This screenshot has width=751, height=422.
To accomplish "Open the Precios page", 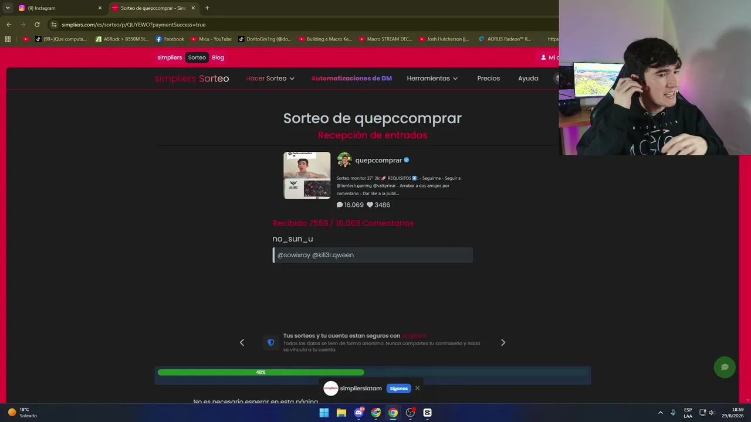I will click(489, 79).
